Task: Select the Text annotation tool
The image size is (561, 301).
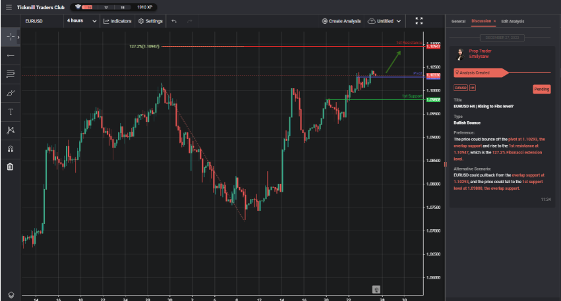Action: coord(11,111)
